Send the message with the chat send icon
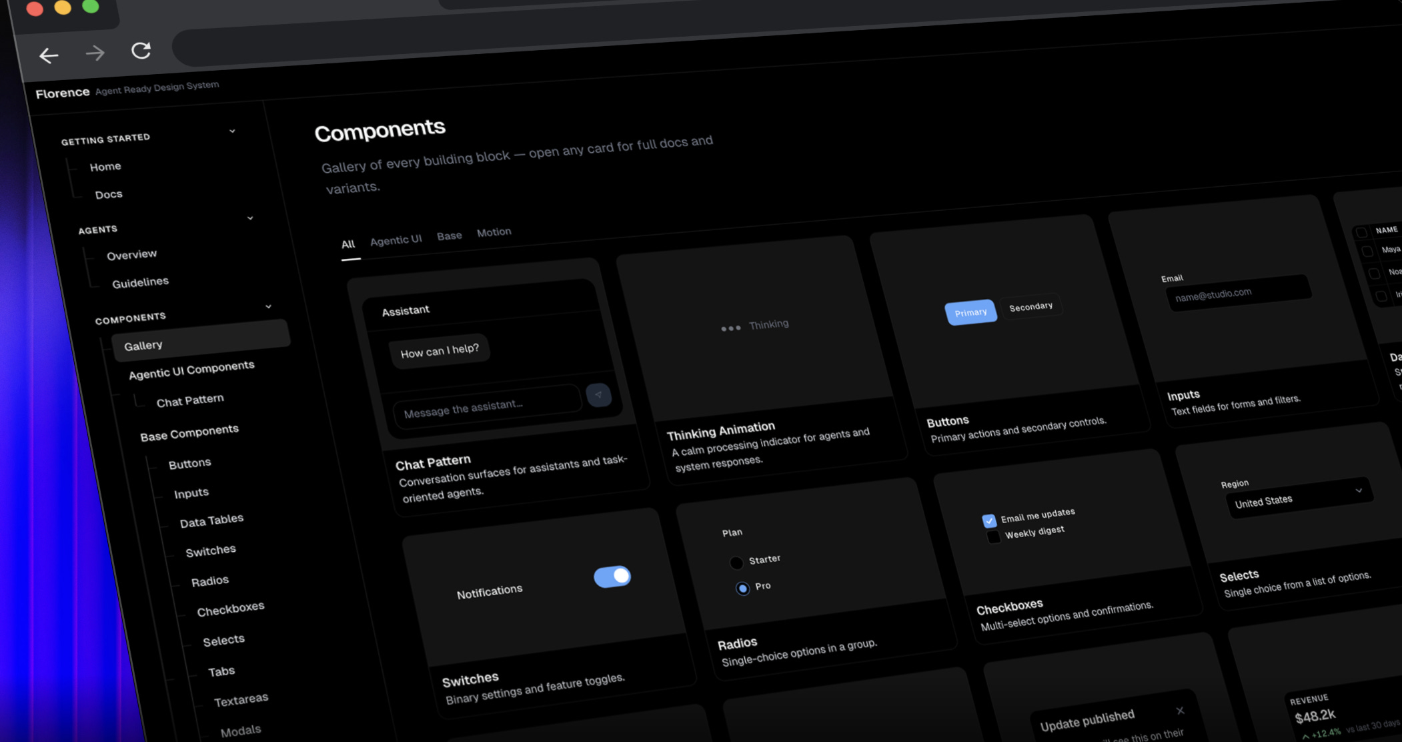The image size is (1402, 742). click(598, 394)
